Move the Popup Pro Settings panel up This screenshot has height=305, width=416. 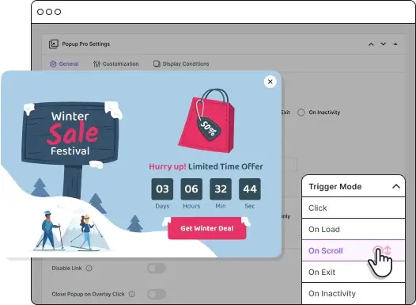(x=371, y=44)
